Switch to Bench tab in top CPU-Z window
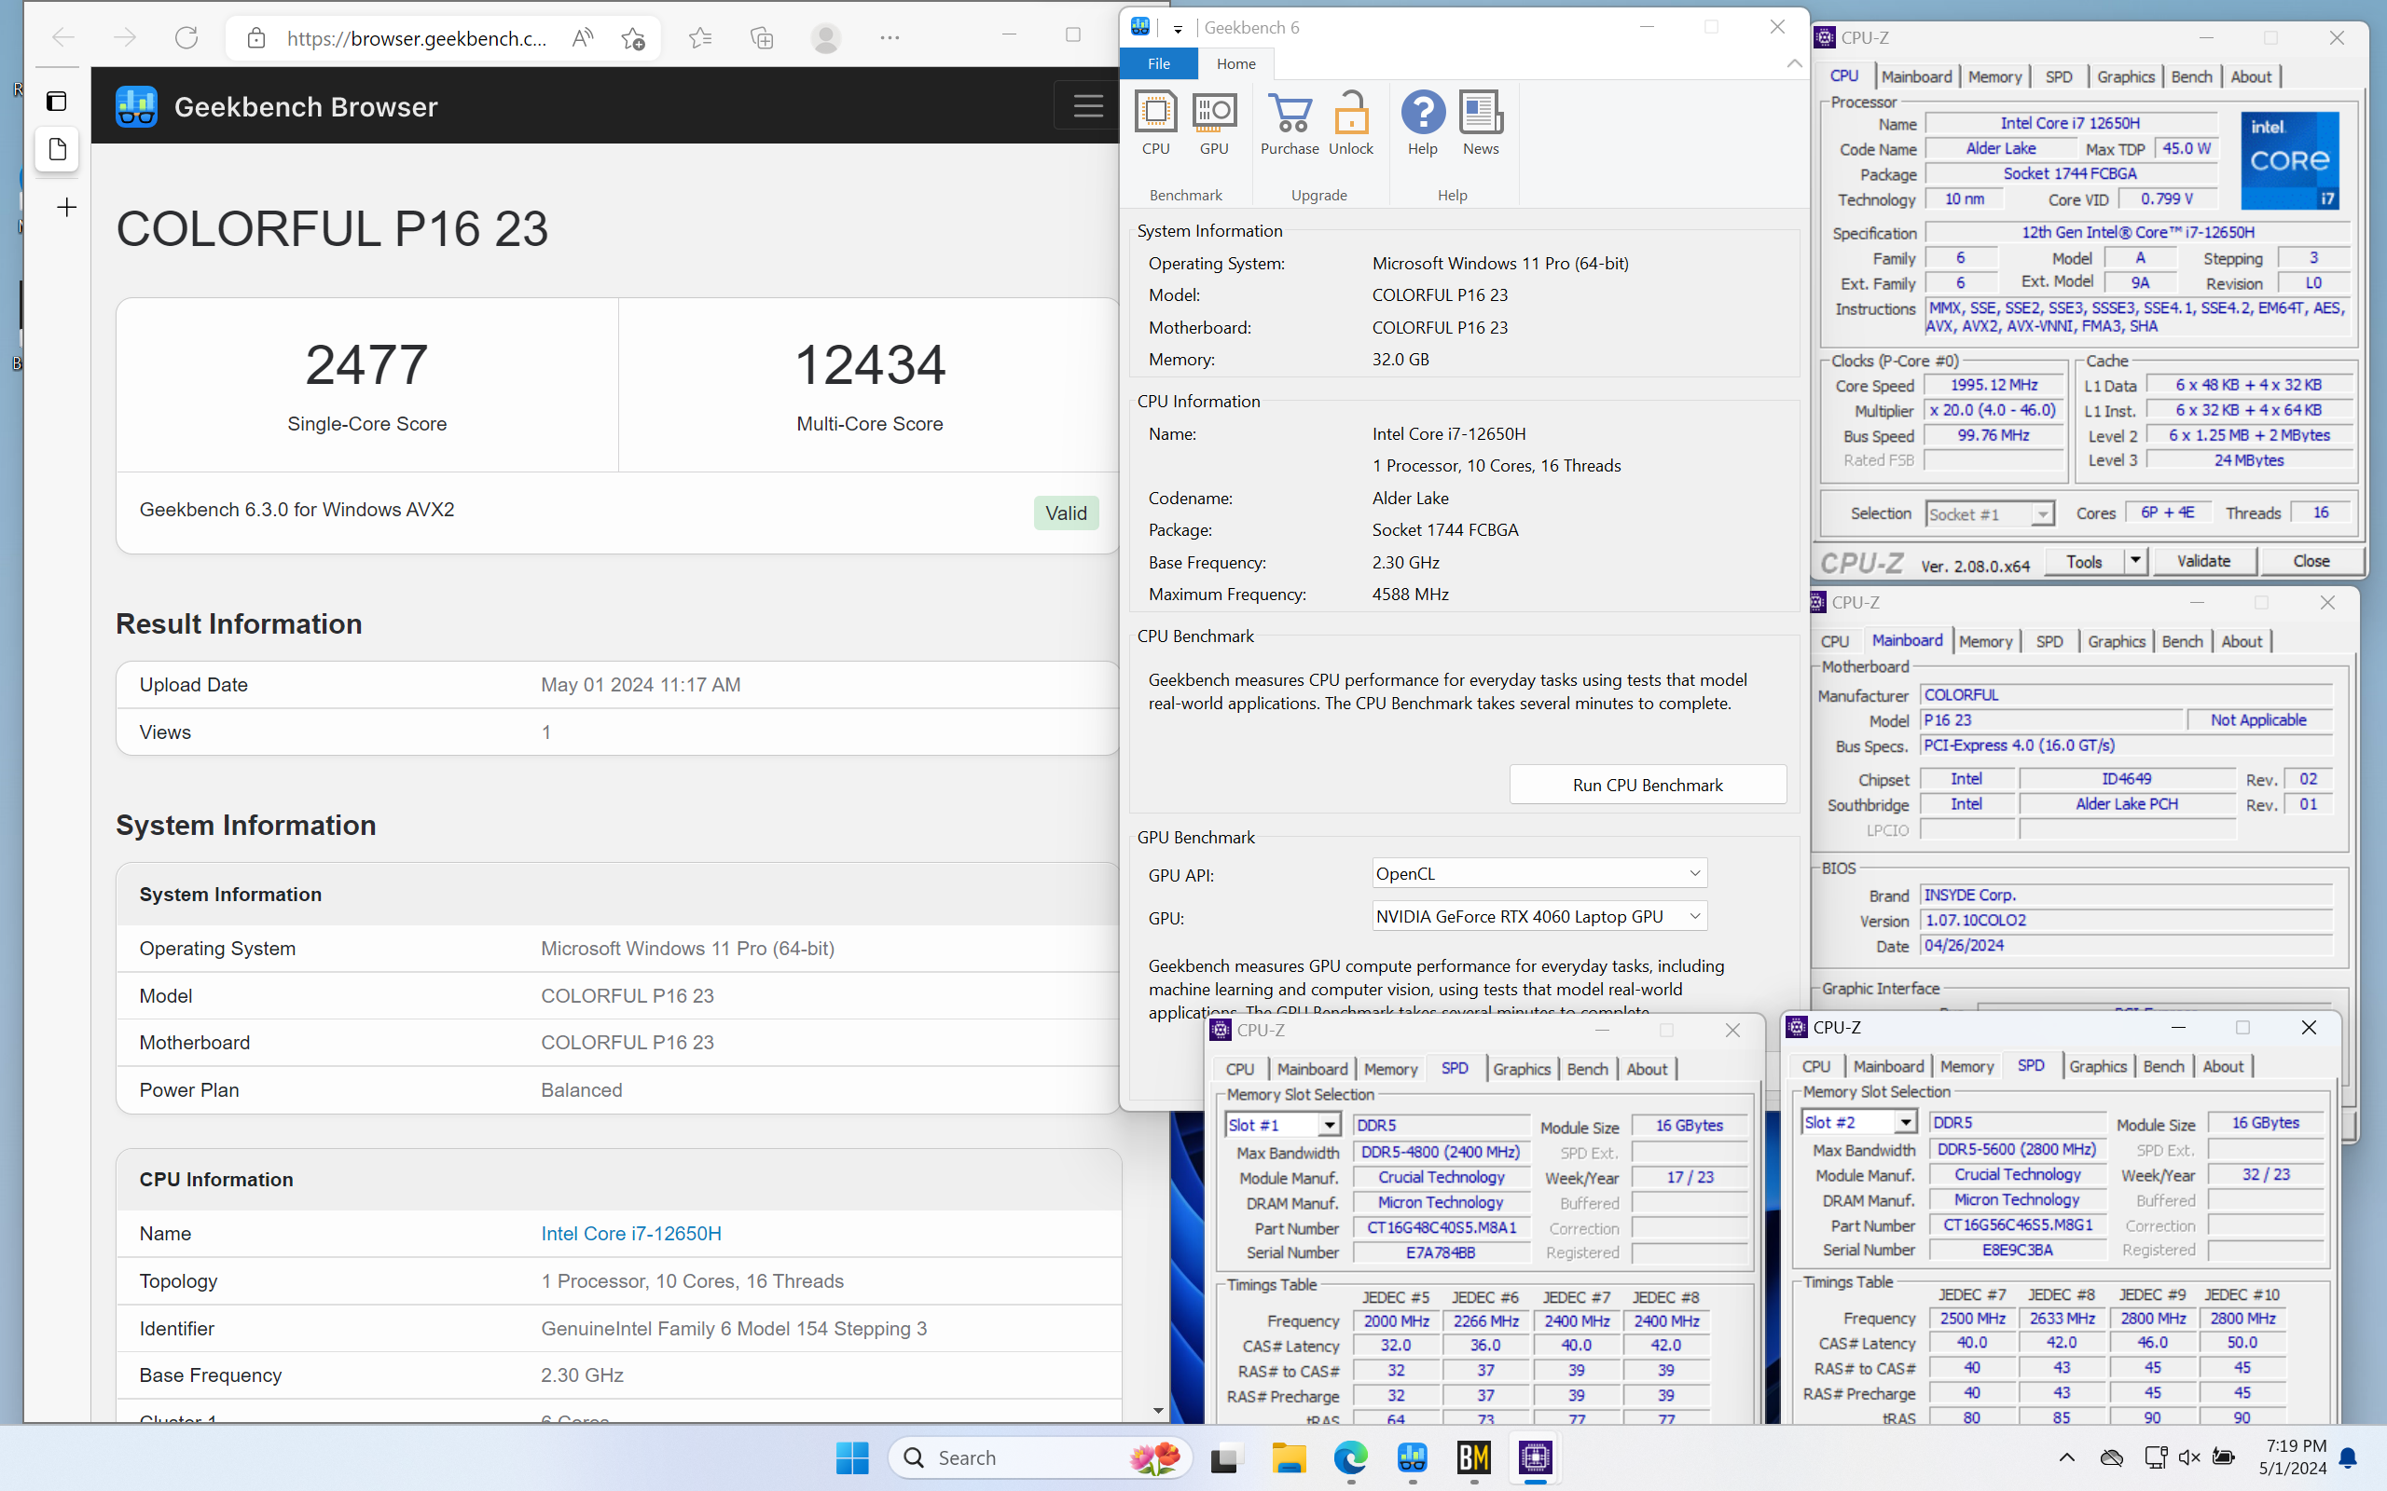Viewport: 2387px width, 1491px height. (2192, 77)
